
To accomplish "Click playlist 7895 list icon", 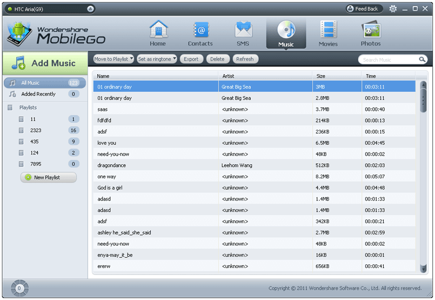I will tap(21, 164).
